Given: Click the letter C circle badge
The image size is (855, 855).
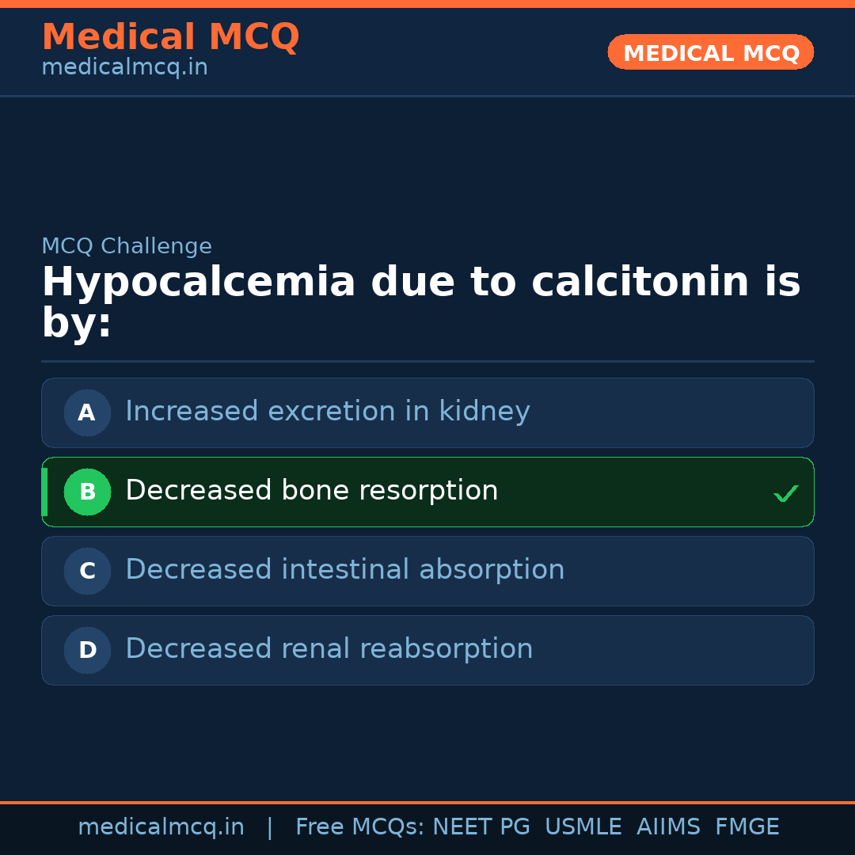Looking at the screenshot, I should click(x=87, y=571).
